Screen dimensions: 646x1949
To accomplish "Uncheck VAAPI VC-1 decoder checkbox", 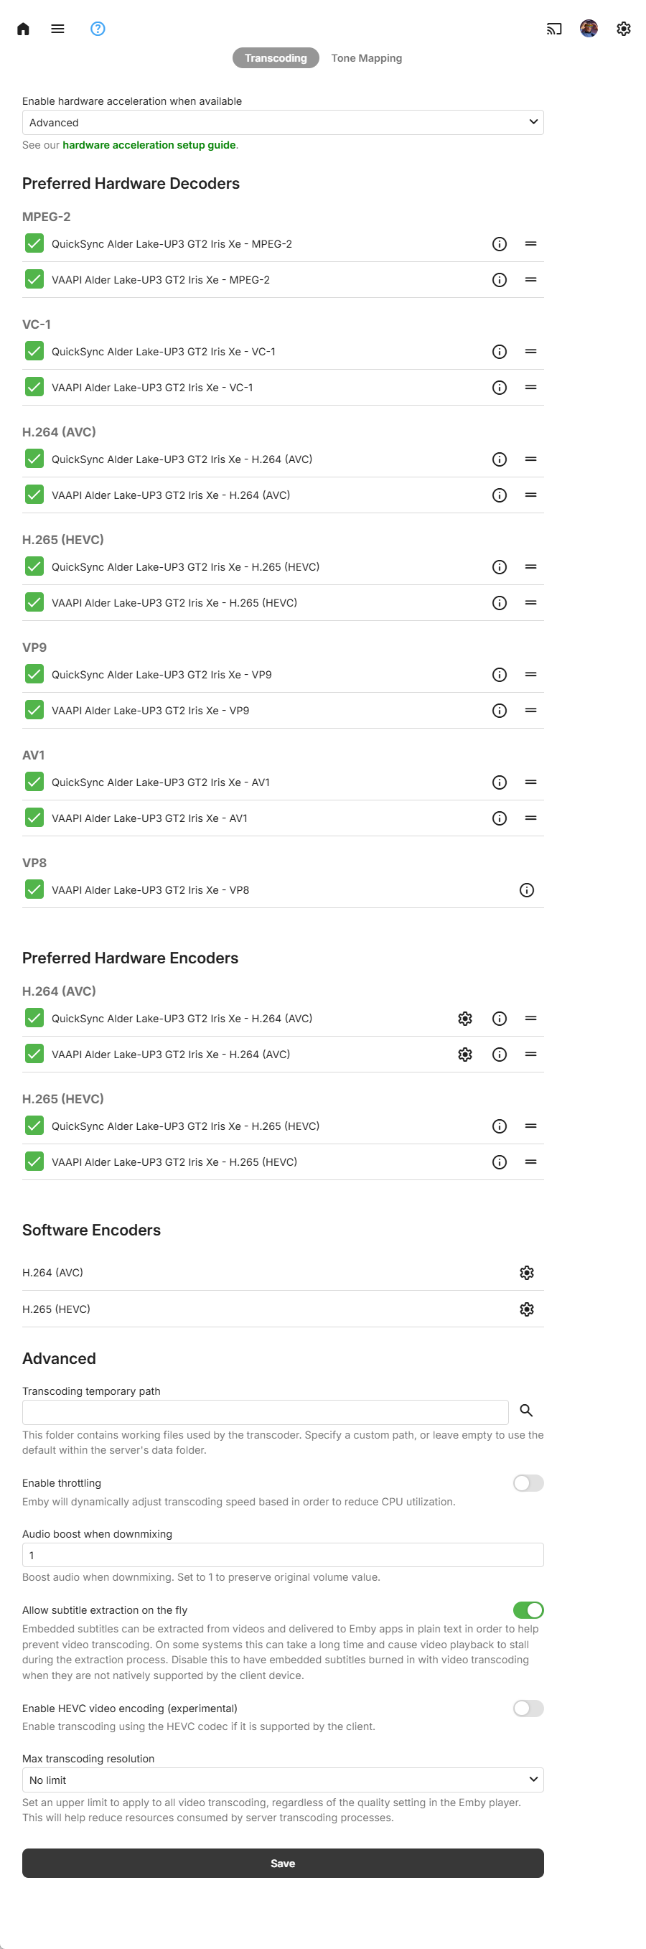I will tap(34, 387).
